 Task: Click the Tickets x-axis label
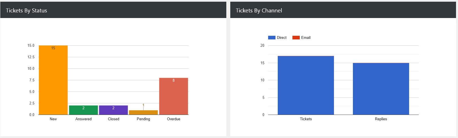(306, 119)
